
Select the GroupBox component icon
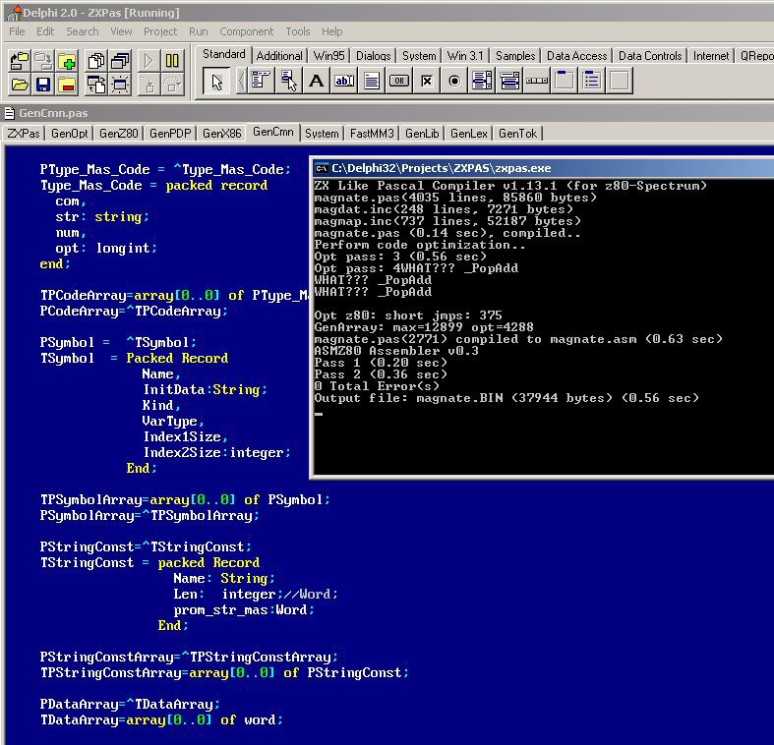coord(565,81)
